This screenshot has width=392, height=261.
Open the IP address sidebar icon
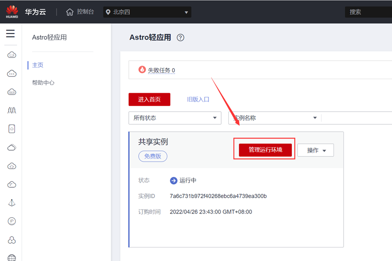(12, 221)
